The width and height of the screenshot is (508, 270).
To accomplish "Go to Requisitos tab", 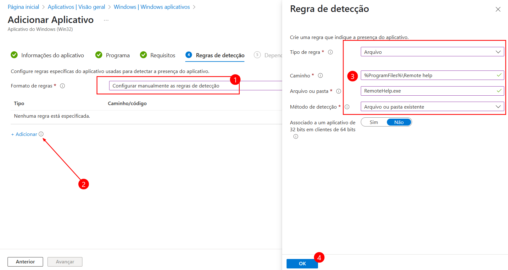I will click(158, 55).
